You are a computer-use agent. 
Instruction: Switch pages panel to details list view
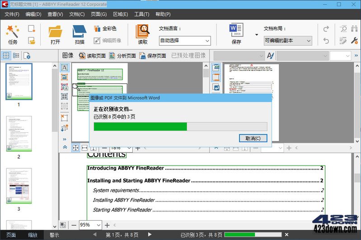[16, 55]
